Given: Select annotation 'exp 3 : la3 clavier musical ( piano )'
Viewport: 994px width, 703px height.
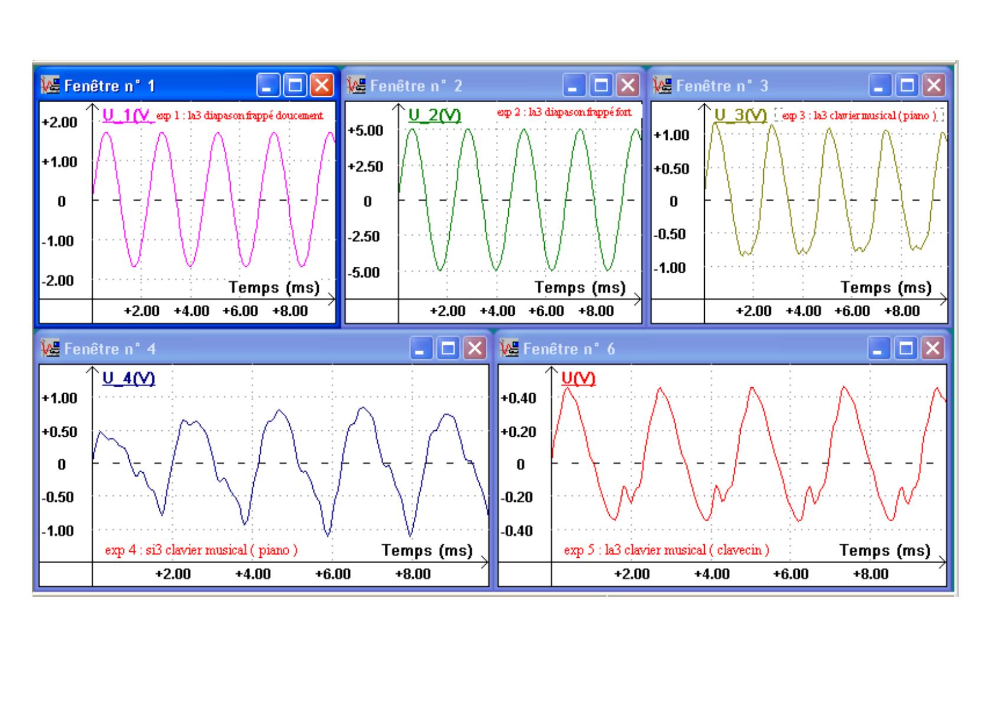Looking at the screenshot, I should pyautogui.click(x=859, y=116).
